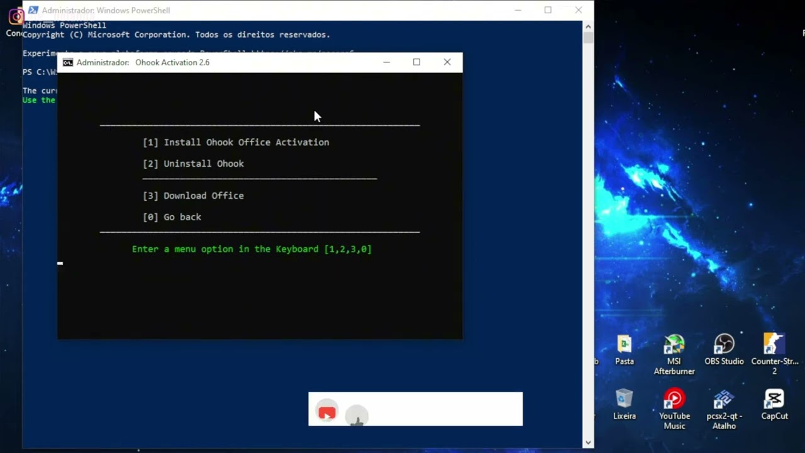Minimize the Windows PowerShell window
805x453 pixels.
click(518, 10)
